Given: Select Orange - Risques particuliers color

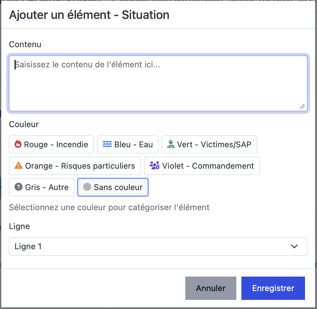Looking at the screenshot, I should pos(75,166).
